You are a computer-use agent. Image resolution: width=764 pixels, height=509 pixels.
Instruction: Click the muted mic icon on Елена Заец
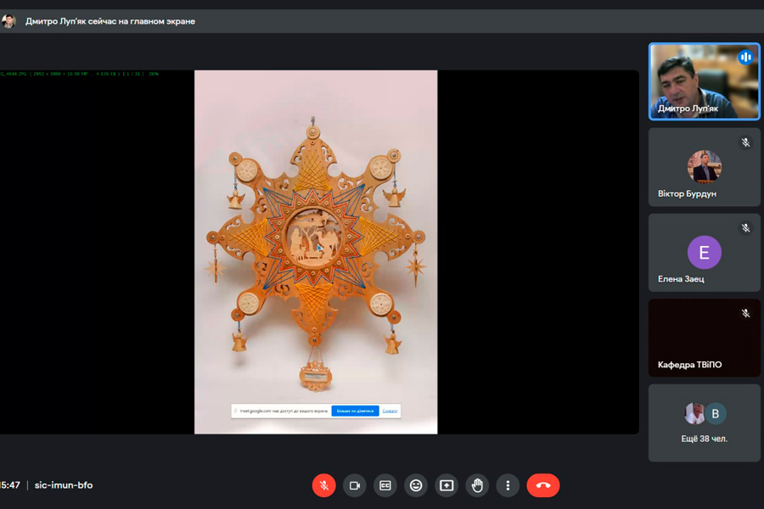[x=745, y=227]
